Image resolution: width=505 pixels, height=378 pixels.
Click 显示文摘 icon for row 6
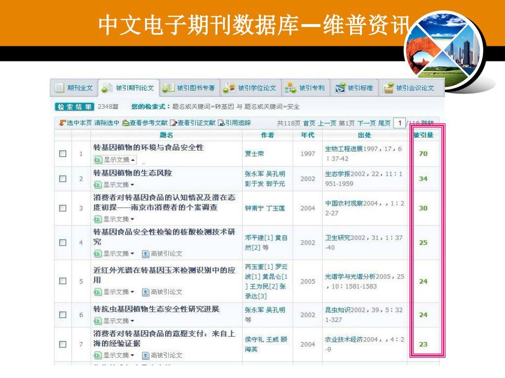(98, 321)
